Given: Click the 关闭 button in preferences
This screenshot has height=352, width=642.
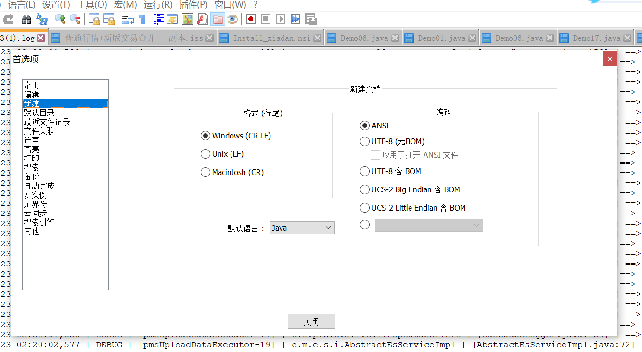Looking at the screenshot, I should [311, 322].
